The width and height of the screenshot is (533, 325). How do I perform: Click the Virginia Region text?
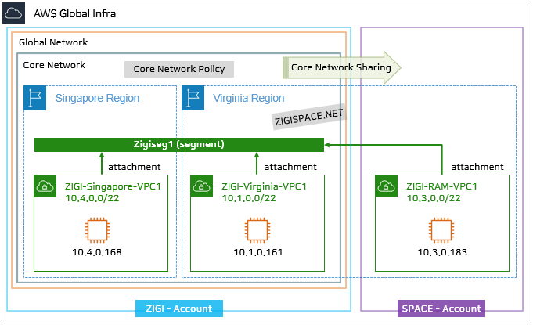(x=248, y=98)
